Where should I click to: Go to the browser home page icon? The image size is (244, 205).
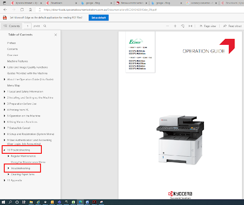coord(30,10)
